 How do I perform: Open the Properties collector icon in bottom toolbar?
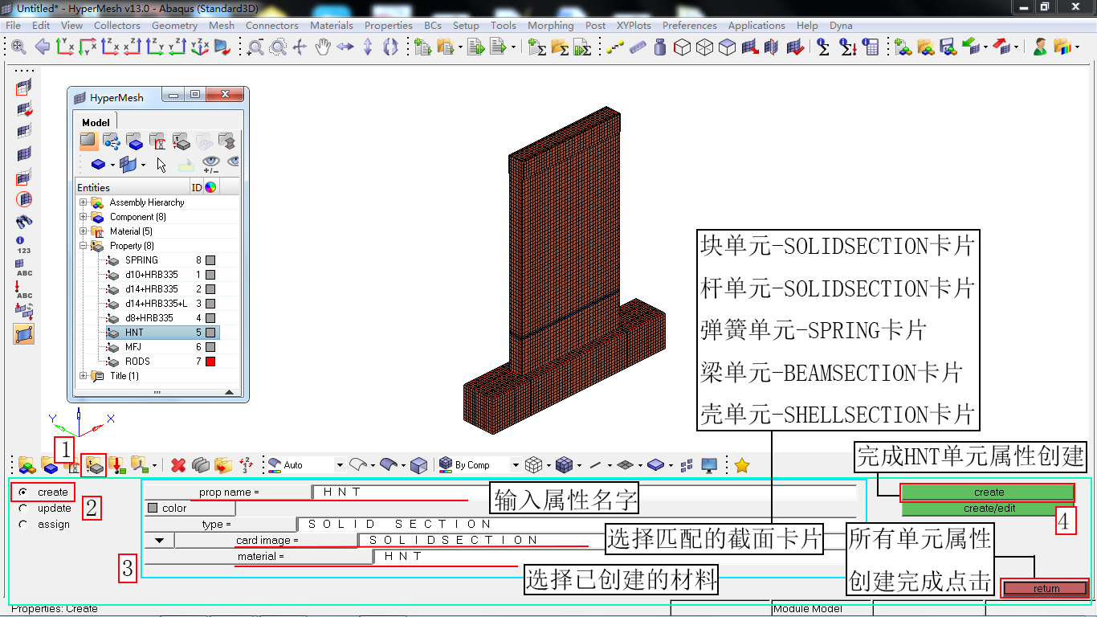pyautogui.click(x=94, y=464)
